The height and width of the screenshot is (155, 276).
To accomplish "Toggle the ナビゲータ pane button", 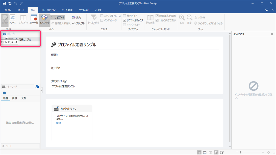I will point(58,17).
